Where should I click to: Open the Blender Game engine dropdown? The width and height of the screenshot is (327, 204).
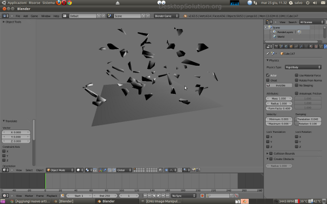point(167,16)
